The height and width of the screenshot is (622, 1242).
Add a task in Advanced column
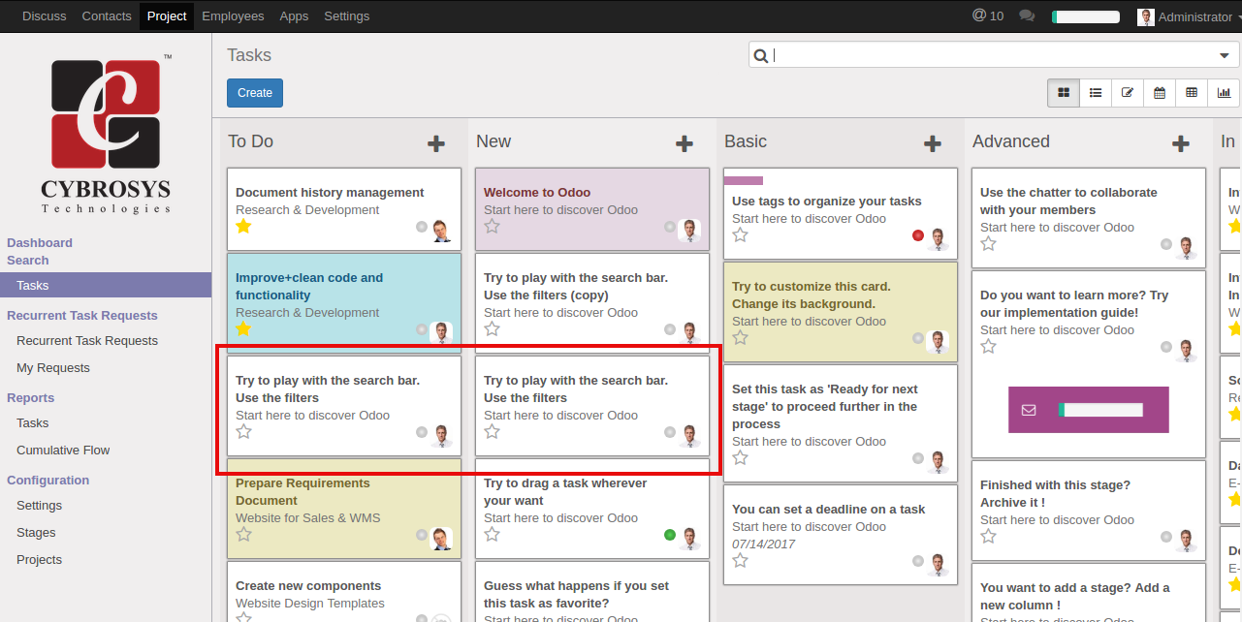pos(1181,143)
